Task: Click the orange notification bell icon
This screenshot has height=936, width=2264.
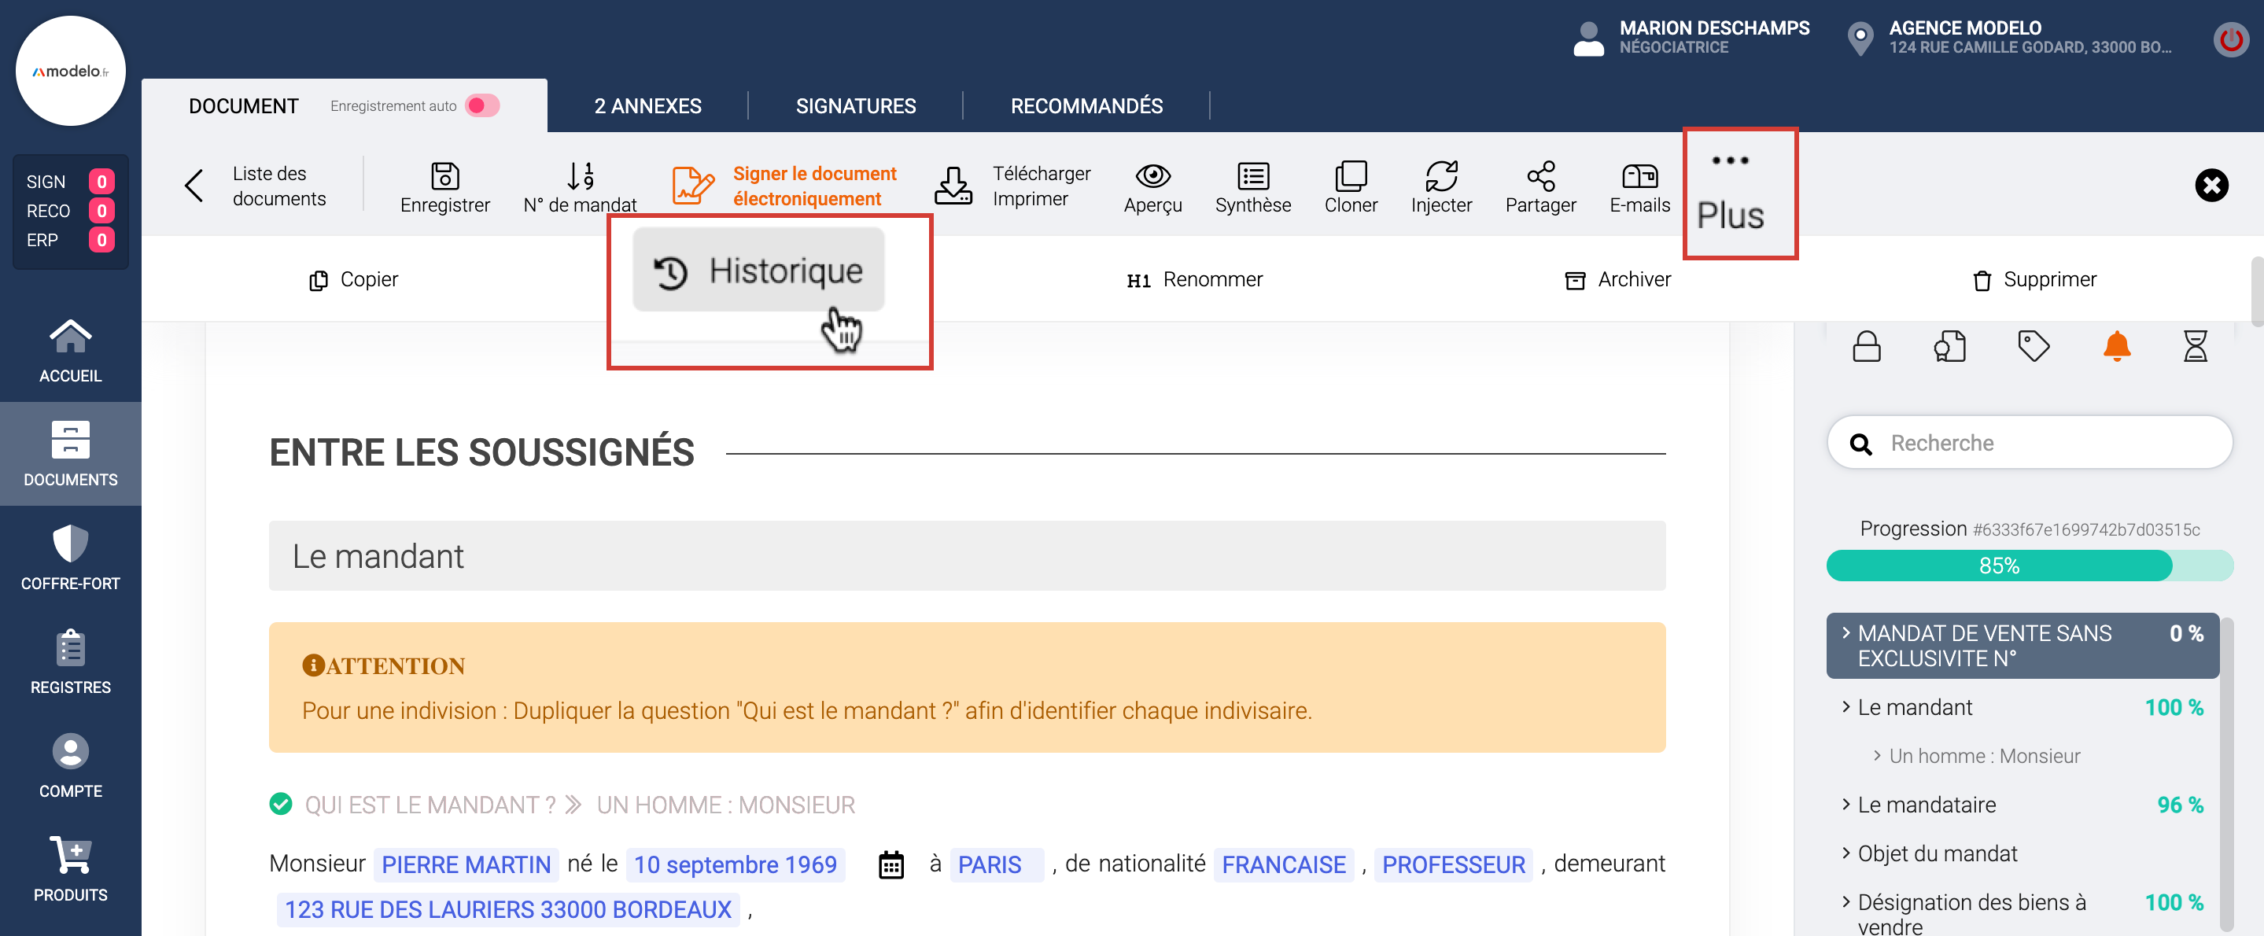Action: click(2116, 346)
